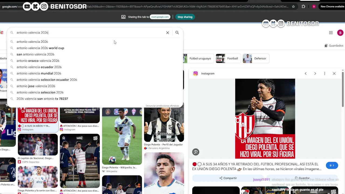
Task: Clear the search box with the X icon
Action: [x=167, y=33]
